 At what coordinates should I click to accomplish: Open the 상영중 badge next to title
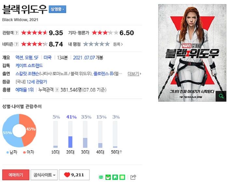pyautogui.click(x=57, y=9)
